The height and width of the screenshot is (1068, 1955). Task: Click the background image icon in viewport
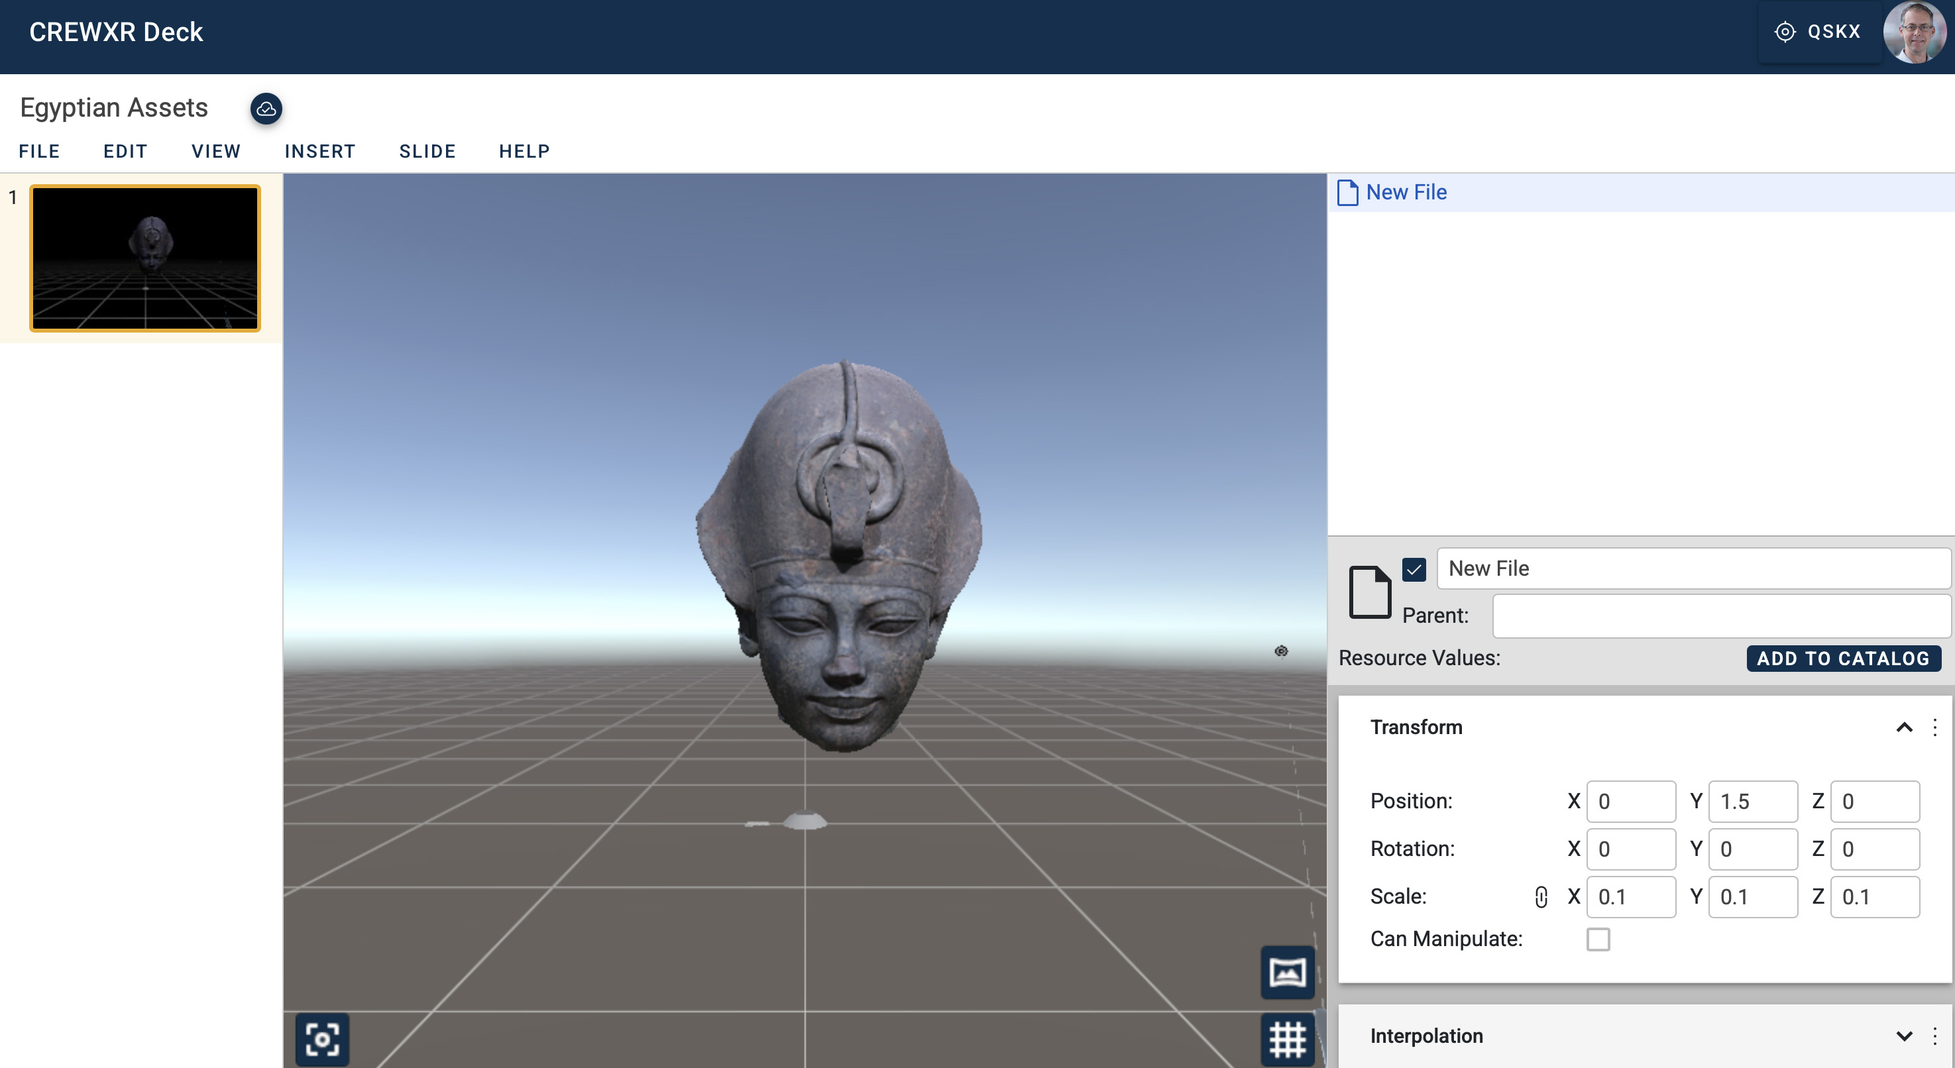[x=1288, y=973]
